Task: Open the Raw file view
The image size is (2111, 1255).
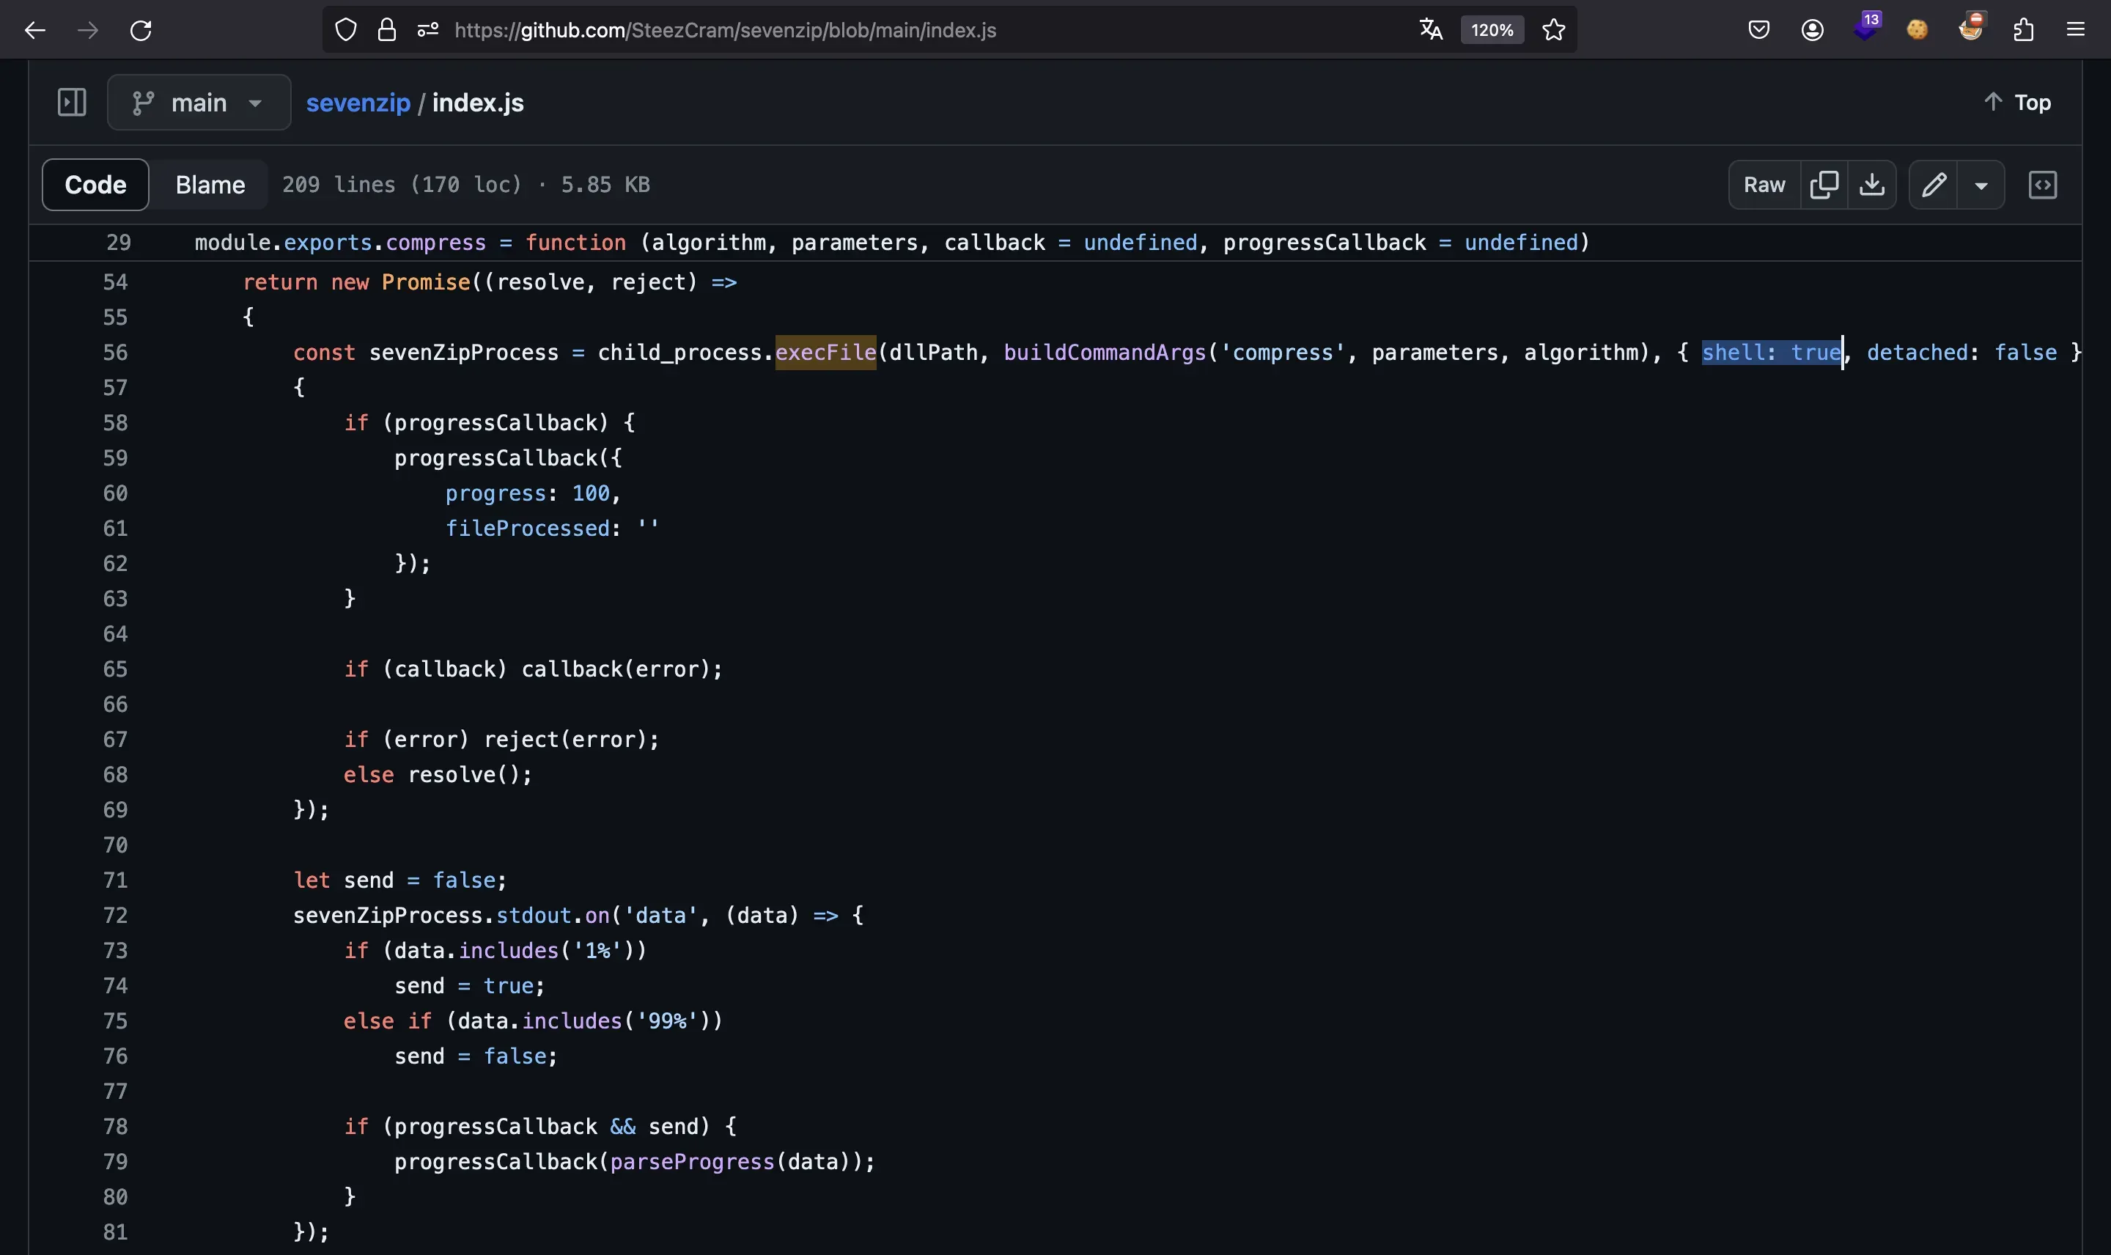Action: [1764, 184]
